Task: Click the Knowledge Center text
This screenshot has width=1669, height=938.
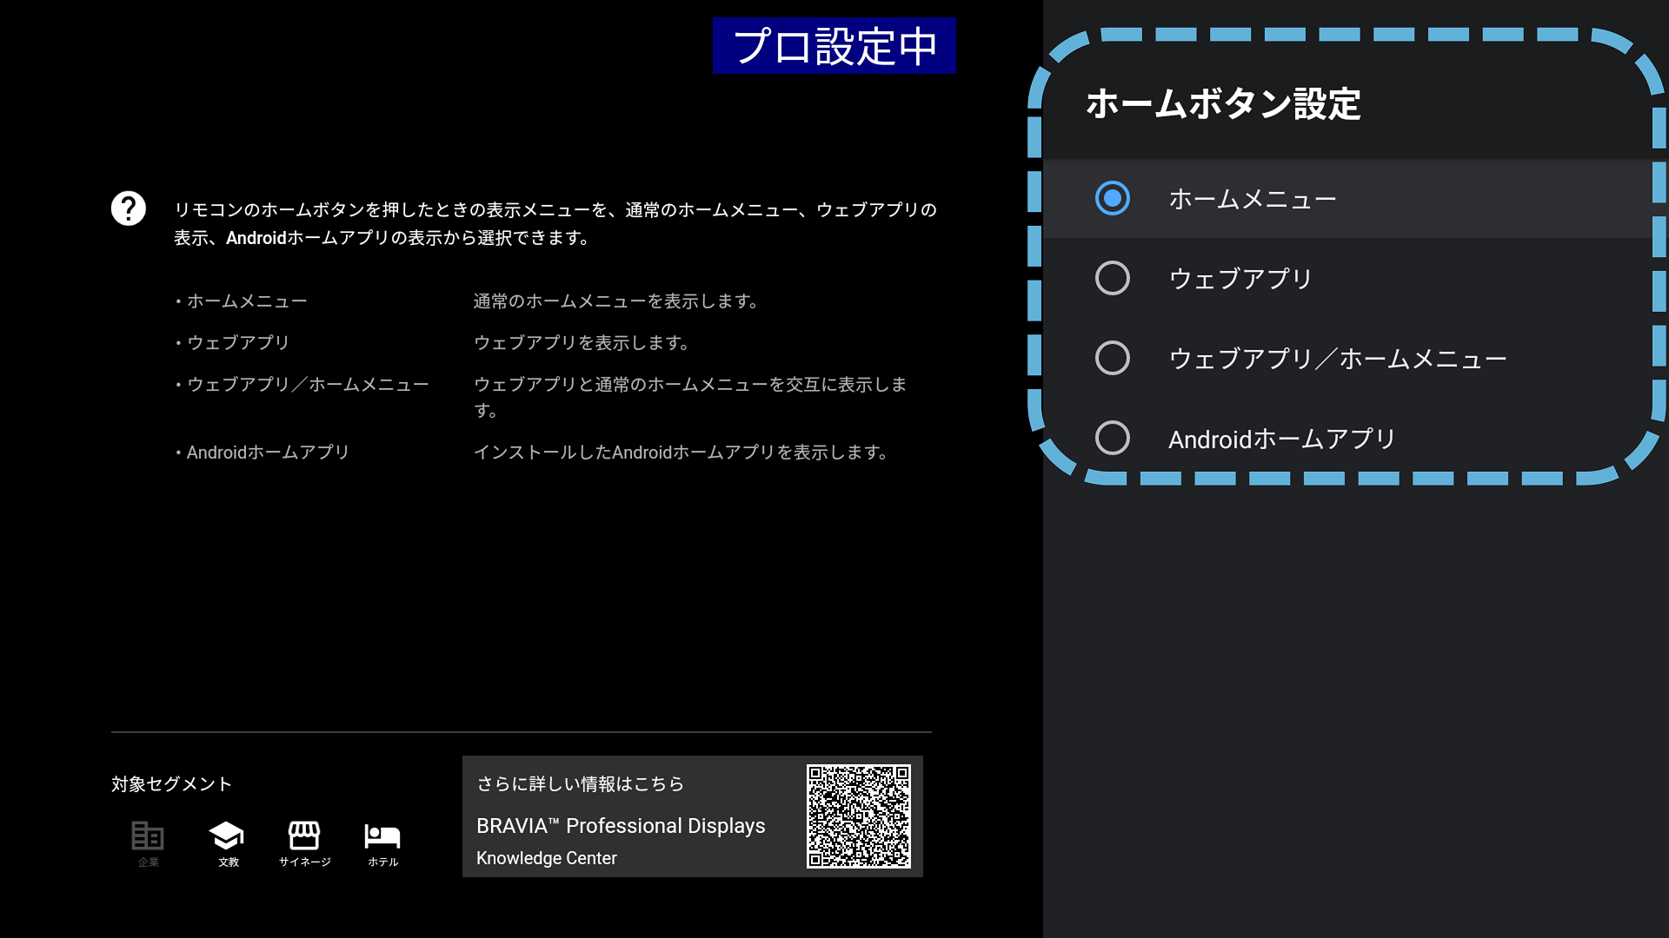Action: click(x=546, y=858)
